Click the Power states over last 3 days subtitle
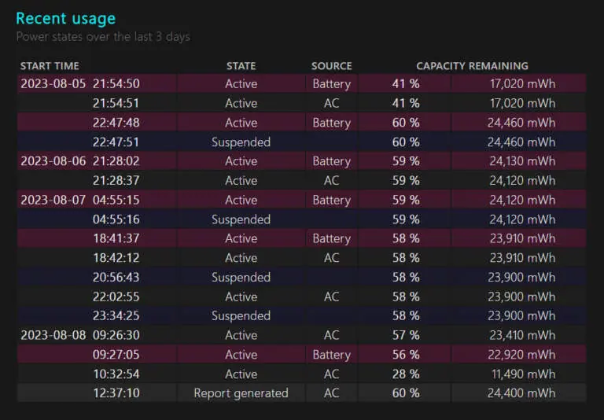The width and height of the screenshot is (604, 420). [103, 37]
